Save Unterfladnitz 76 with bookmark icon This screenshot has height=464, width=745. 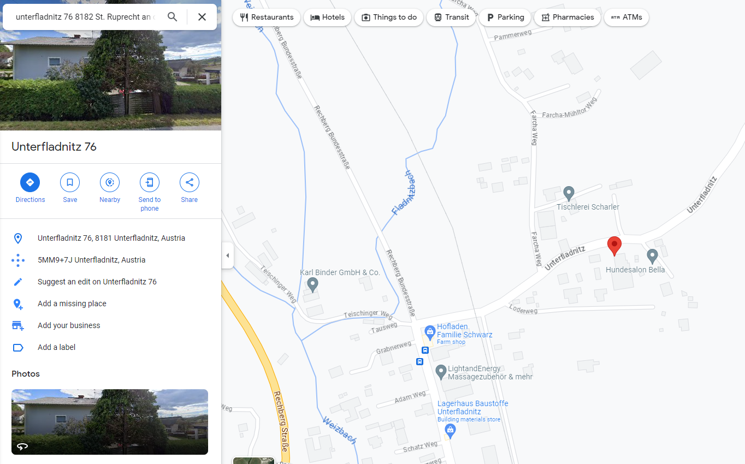click(x=70, y=182)
